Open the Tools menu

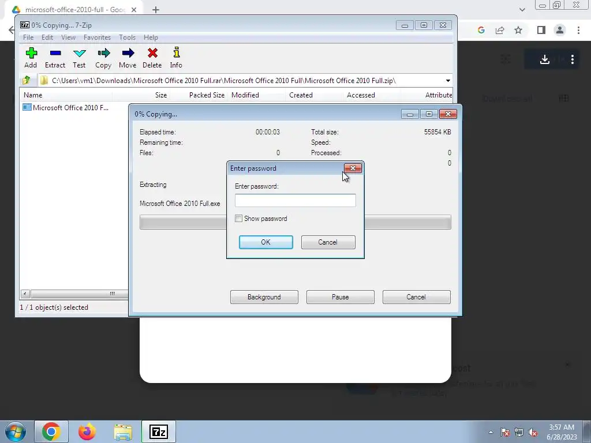click(127, 37)
